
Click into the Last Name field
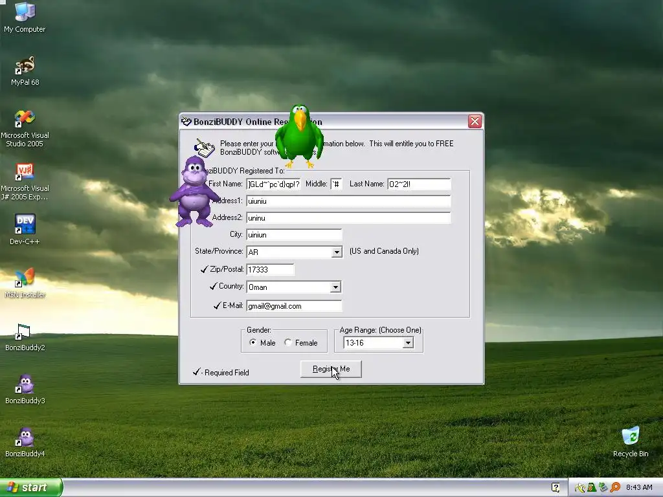(x=419, y=184)
